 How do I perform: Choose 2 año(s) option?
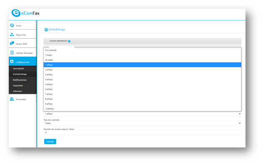pos(142,70)
